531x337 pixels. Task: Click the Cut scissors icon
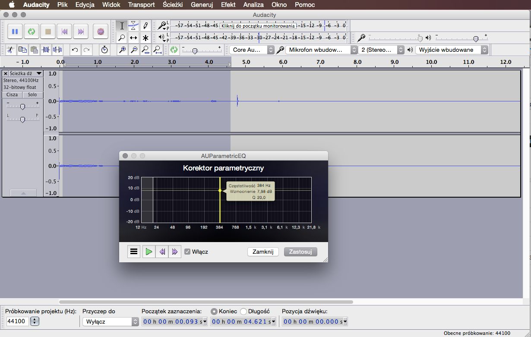point(10,50)
